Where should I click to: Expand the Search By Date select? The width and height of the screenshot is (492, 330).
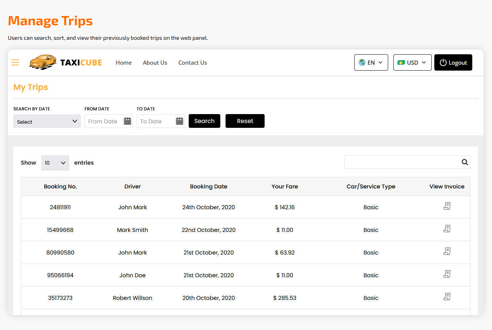coord(47,121)
